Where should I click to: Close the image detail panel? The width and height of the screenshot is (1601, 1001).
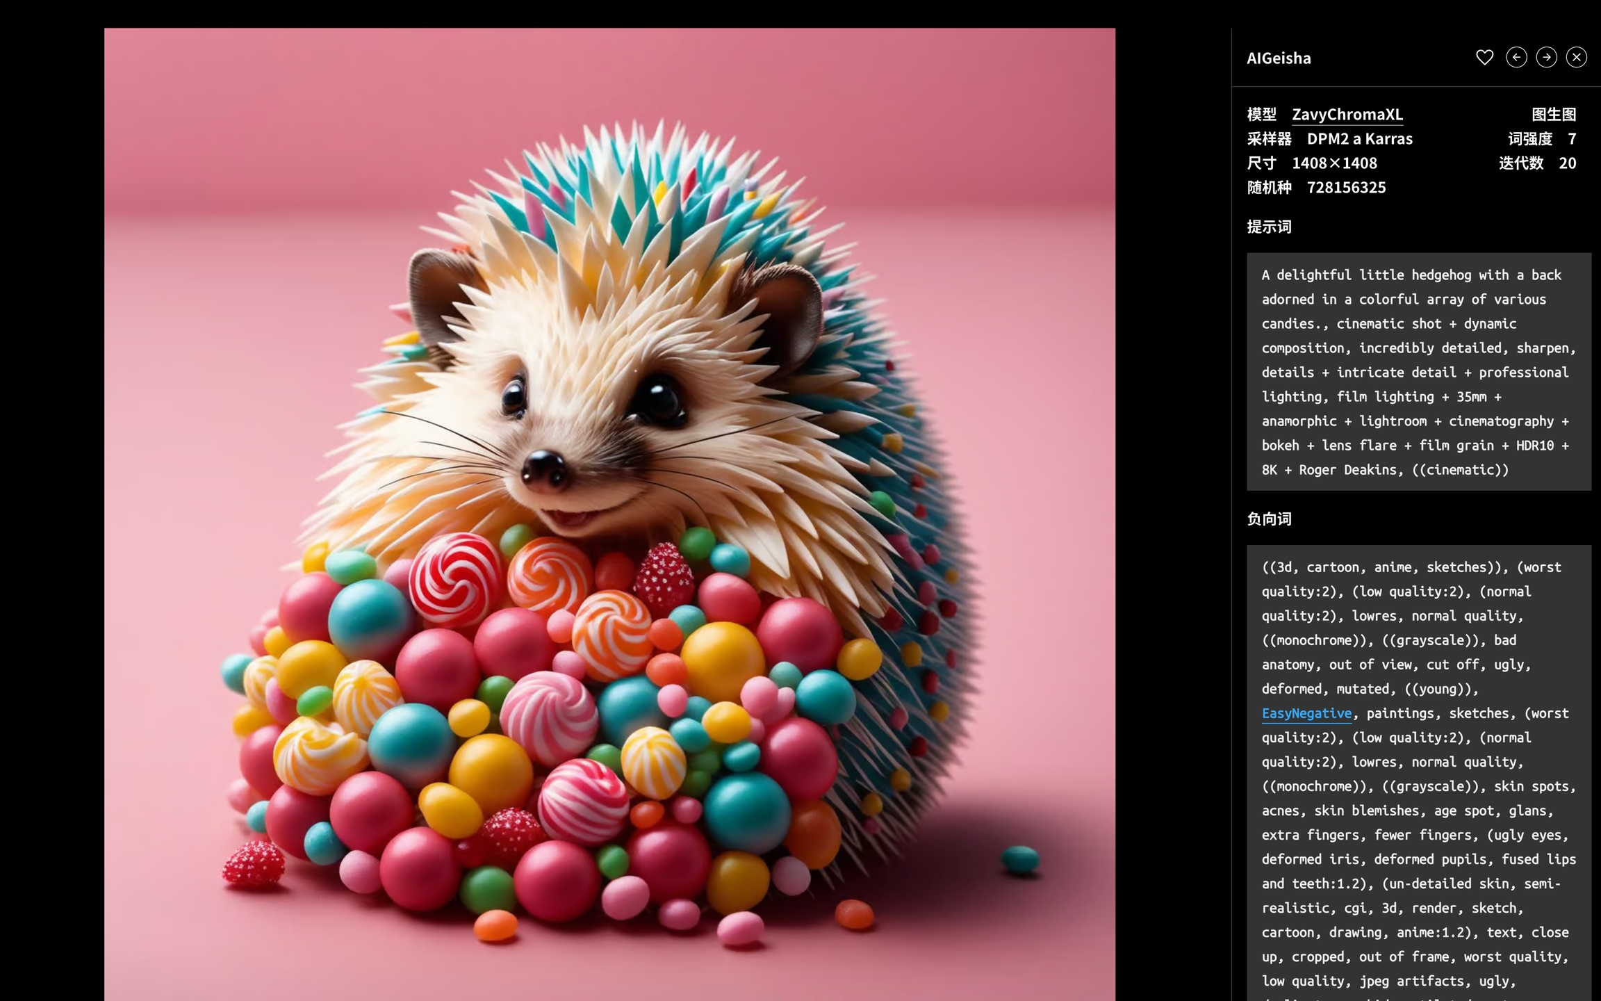tap(1576, 58)
